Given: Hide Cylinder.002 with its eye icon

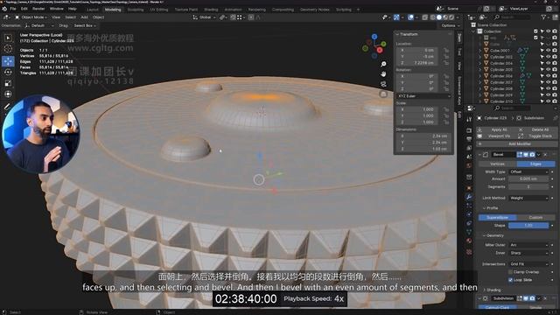Looking at the screenshot, I should [x=549, y=57].
